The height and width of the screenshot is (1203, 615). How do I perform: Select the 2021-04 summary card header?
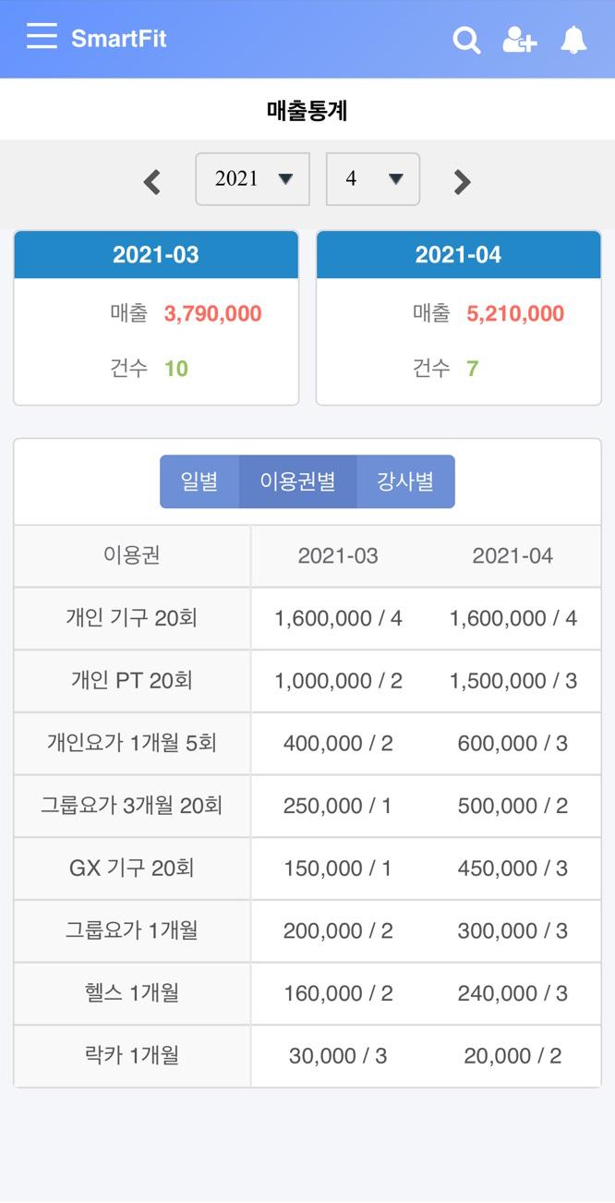point(458,255)
